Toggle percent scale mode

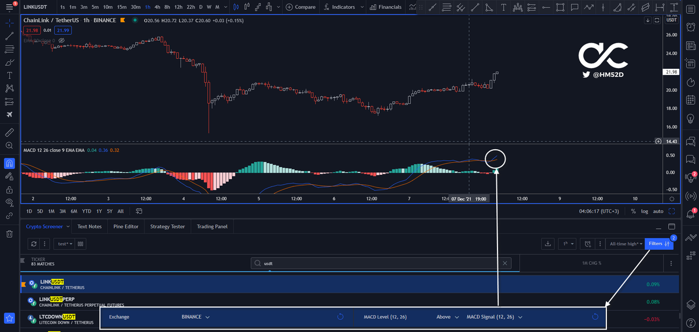pos(633,211)
